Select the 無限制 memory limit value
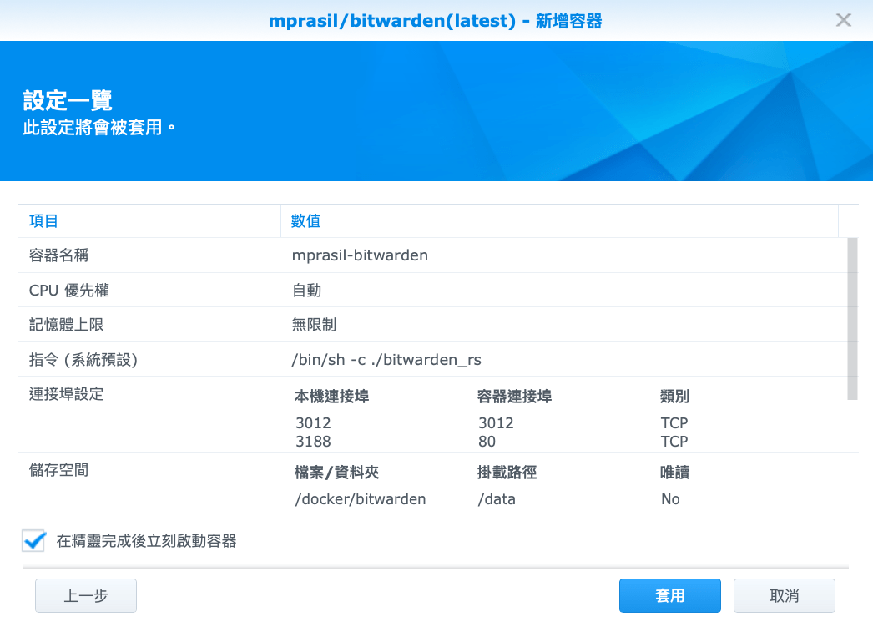Viewport: 873px width, 622px height. [x=314, y=325]
